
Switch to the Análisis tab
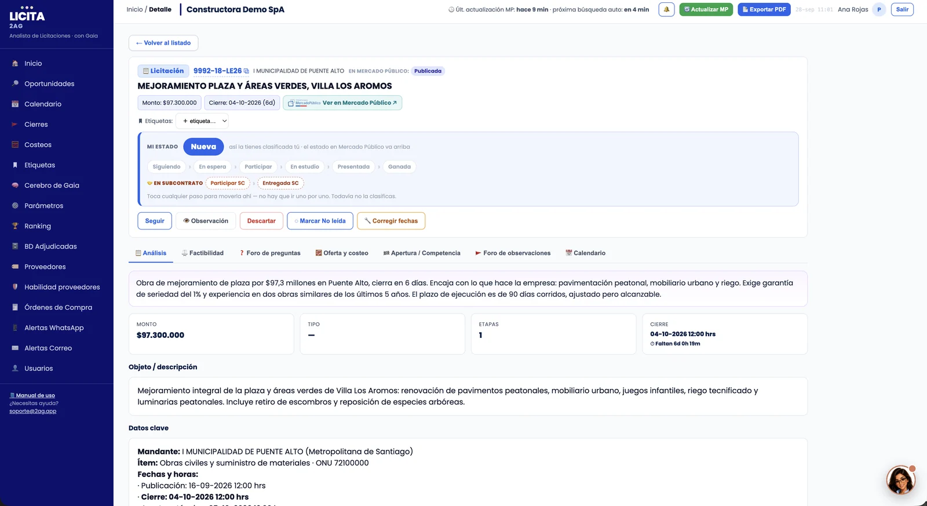pyautogui.click(x=151, y=253)
